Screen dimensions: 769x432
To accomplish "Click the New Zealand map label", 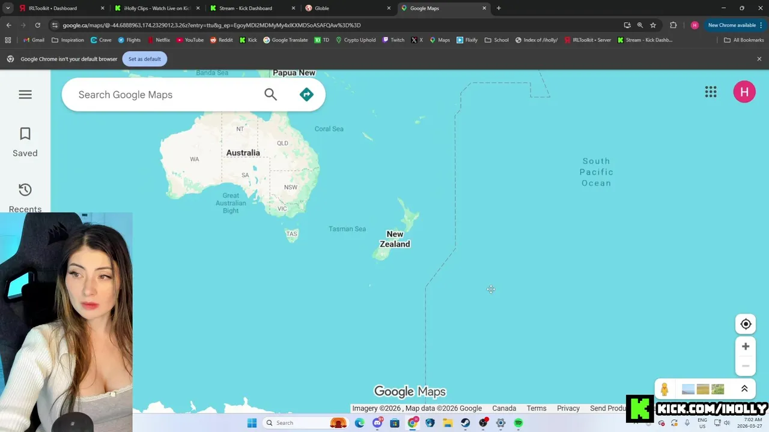I will click(x=395, y=239).
